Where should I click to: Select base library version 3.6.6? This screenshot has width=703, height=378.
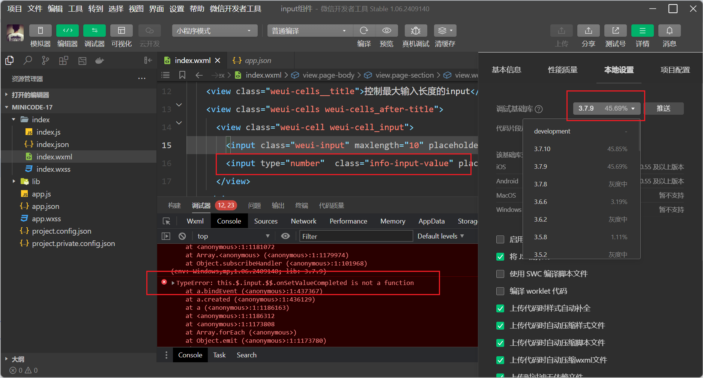tap(581, 202)
